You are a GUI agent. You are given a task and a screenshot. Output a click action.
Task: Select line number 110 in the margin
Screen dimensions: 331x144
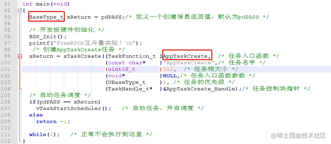click(x=5, y=128)
